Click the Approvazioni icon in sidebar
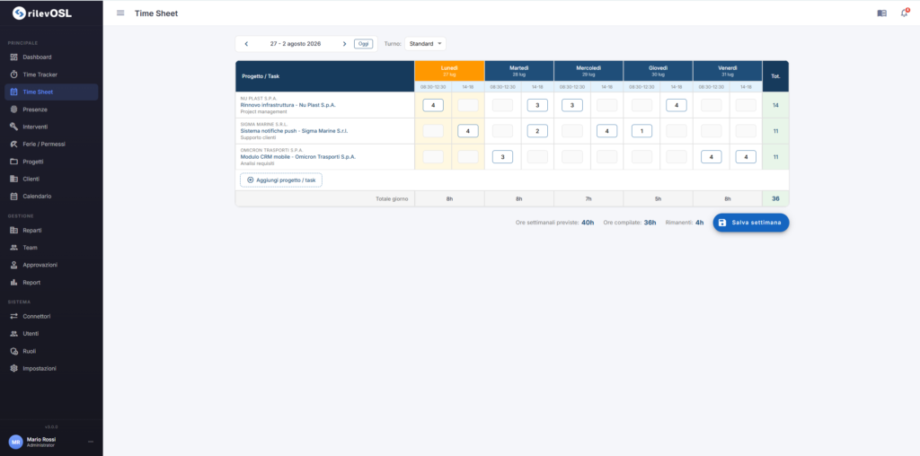Screen dimensions: 920x456 14,265
